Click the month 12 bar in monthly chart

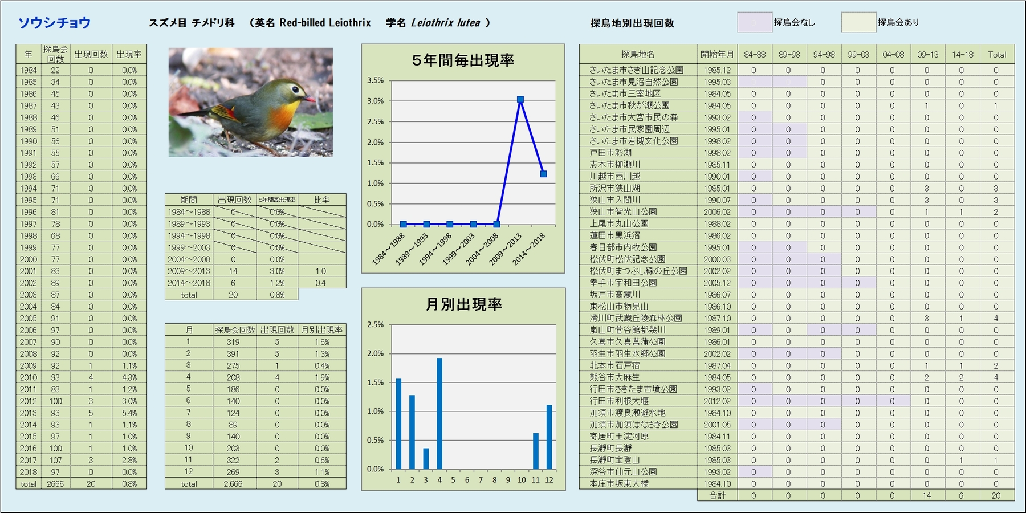pos(549,437)
